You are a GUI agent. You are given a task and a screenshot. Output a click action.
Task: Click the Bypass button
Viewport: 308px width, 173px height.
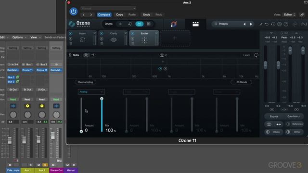(274, 116)
